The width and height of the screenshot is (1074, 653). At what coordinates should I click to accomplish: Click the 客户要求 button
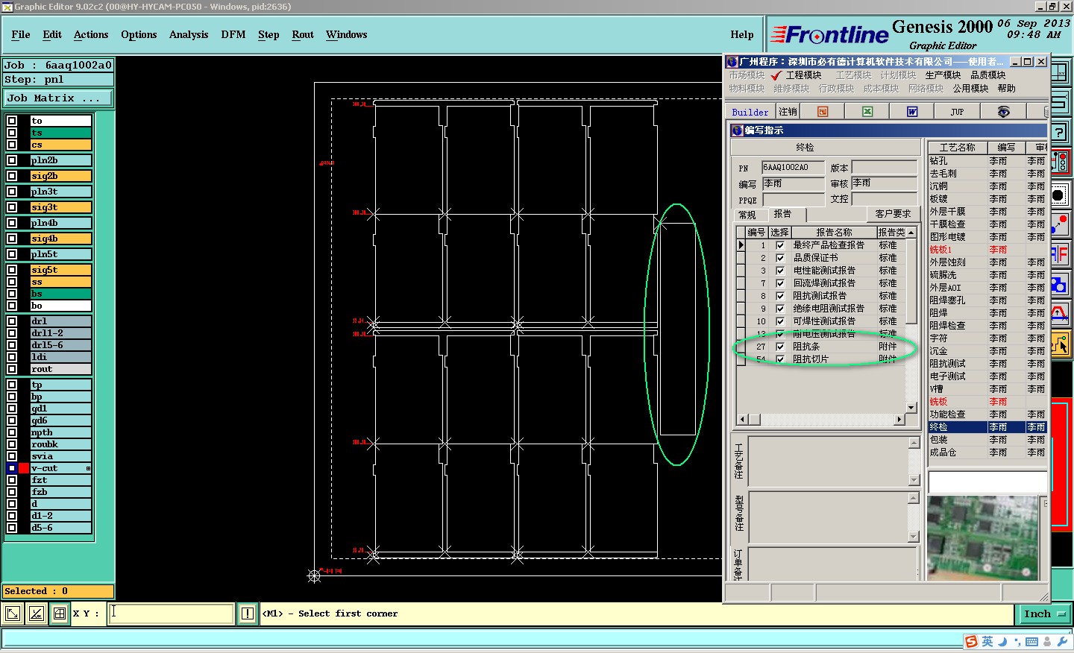[x=892, y=214]
